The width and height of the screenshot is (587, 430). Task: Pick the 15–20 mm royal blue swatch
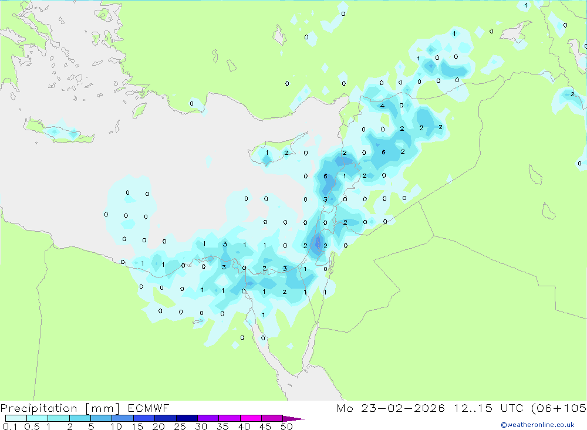tap(144, 418)
